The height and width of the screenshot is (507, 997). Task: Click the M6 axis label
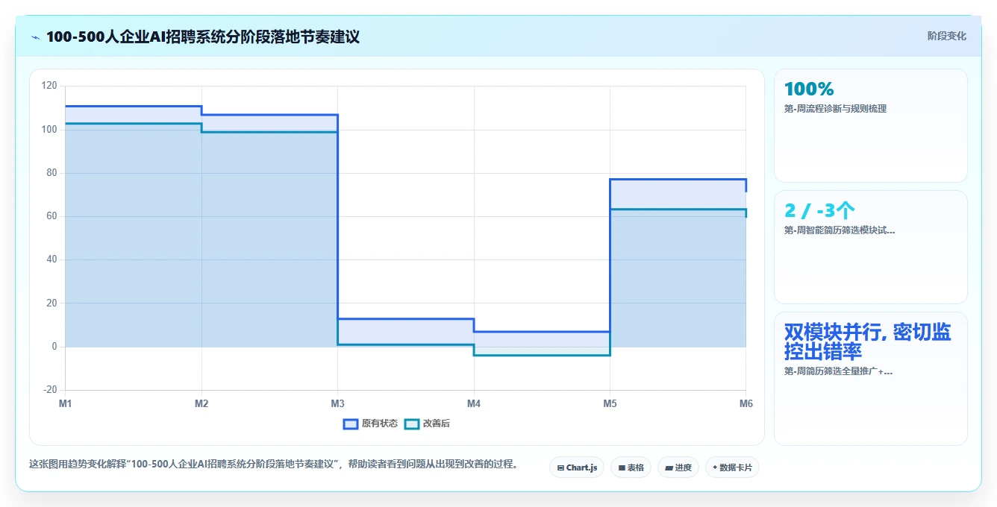(x=746, y=403)
